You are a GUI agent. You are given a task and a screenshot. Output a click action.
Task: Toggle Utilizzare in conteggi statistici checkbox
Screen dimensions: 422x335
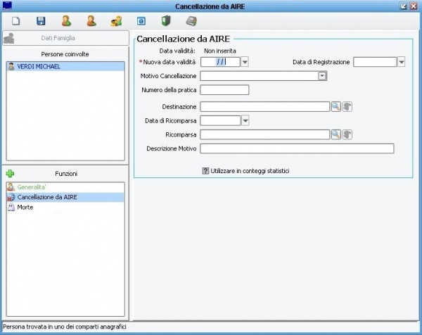pyautogui.click(x=205, y=171)
